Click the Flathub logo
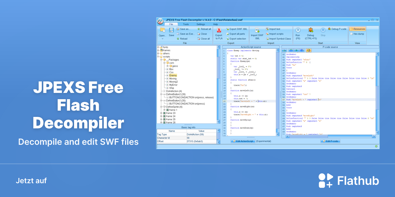This screenshot has height=197, width=395. pos(349,181)
